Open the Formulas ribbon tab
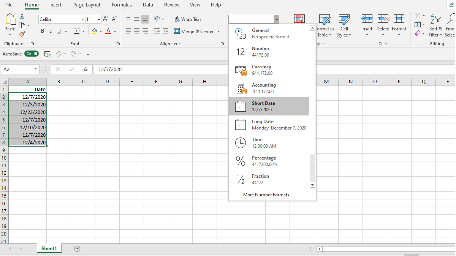Viewport: 456px width, 256px height. click(122, 5)
